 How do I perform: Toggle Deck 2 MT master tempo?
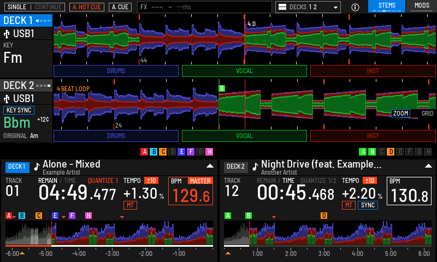[x=349, y=205]
